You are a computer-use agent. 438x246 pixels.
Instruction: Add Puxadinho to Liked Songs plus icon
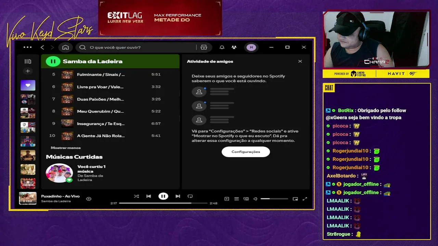[x=89, y=199]
